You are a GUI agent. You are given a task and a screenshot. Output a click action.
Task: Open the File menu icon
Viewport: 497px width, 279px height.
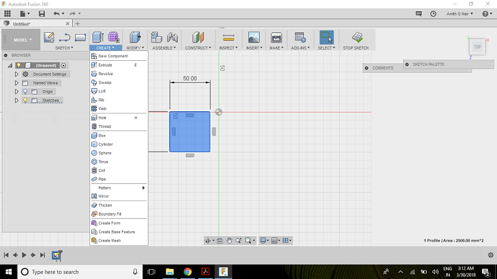pyautogui.click(x=23, y=14)
